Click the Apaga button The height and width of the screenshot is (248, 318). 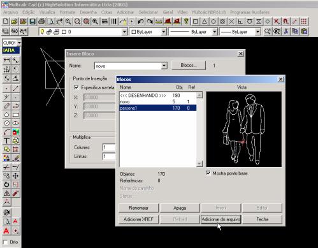(x=180, y=208)
